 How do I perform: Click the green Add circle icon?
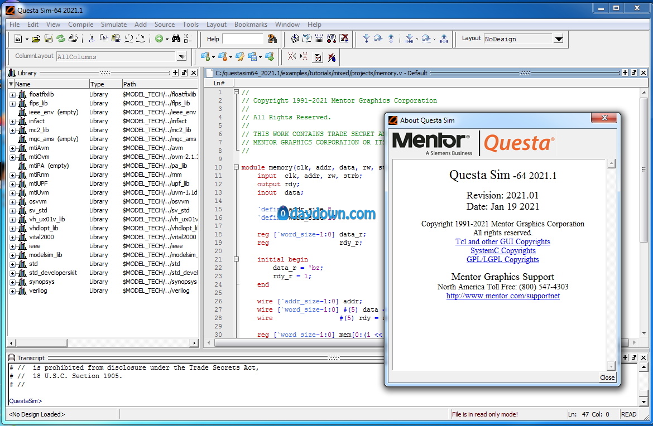coord(159,38)
